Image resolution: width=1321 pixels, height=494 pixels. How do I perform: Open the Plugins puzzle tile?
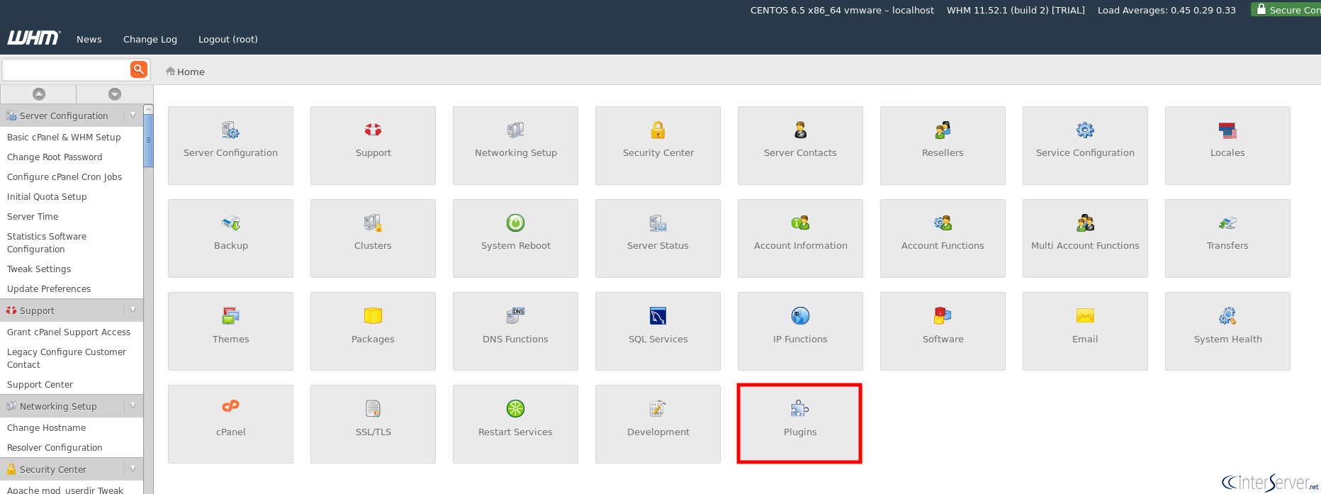click(x=800, y=424)
